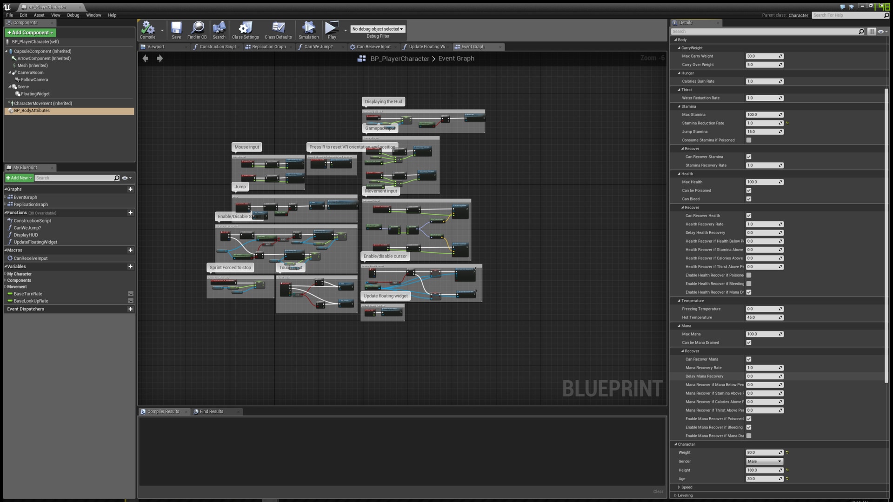Start a Simulation session
The height and width of the screenshot is (502, 893).
point(308,30)
